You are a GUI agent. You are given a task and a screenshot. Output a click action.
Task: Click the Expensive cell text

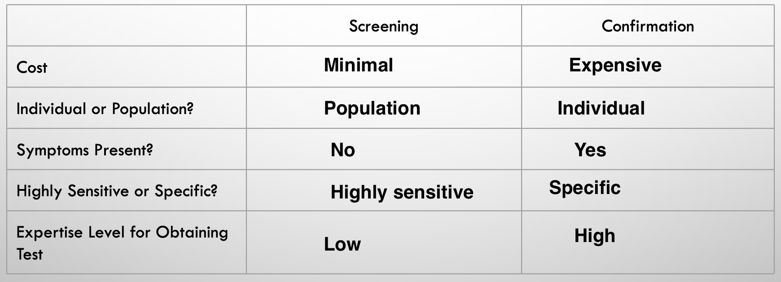615,65
